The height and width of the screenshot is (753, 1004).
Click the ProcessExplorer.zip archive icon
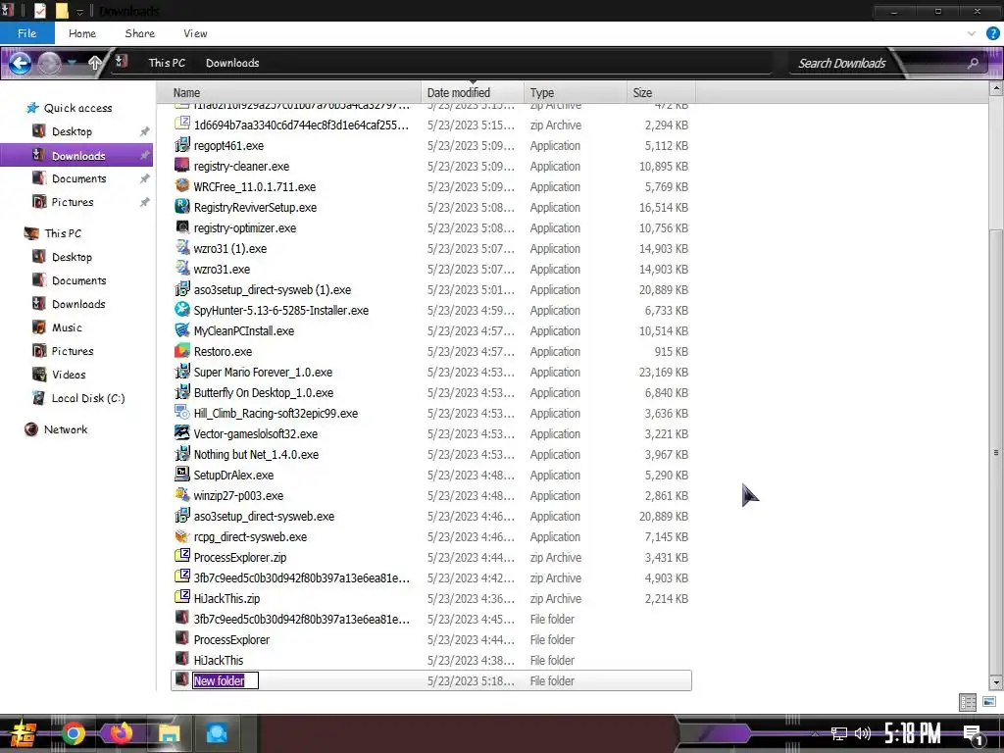click(182, 557)
